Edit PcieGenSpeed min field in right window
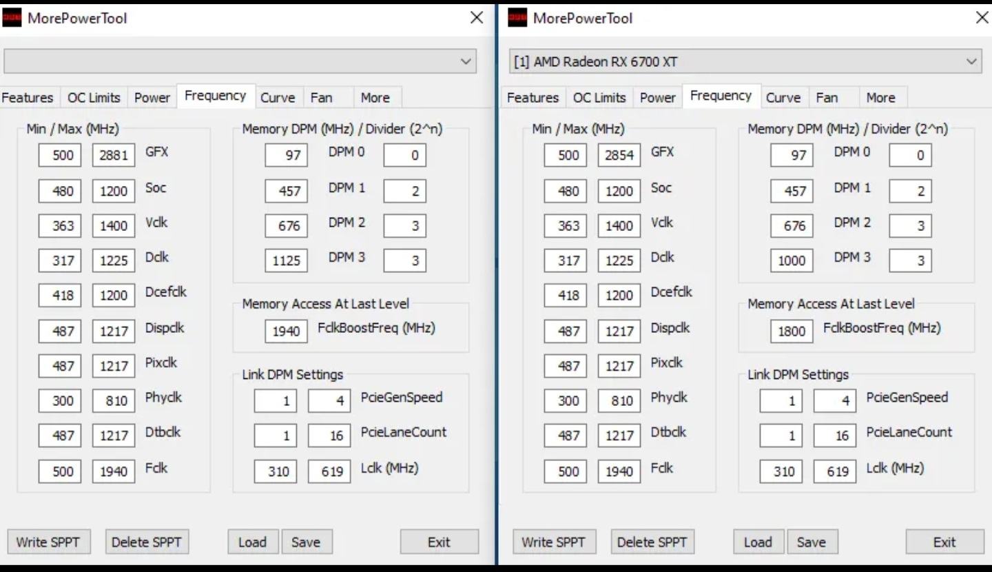This screenshot has width=992, height=572. pyautogui.click(x=781, y=400)
